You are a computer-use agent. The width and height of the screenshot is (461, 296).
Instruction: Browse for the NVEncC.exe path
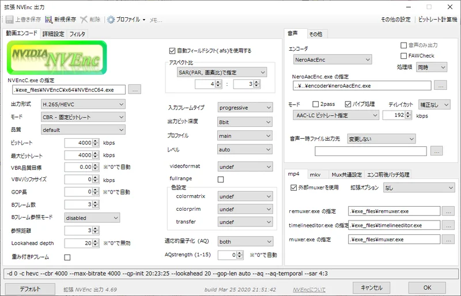tap(134, 89)
